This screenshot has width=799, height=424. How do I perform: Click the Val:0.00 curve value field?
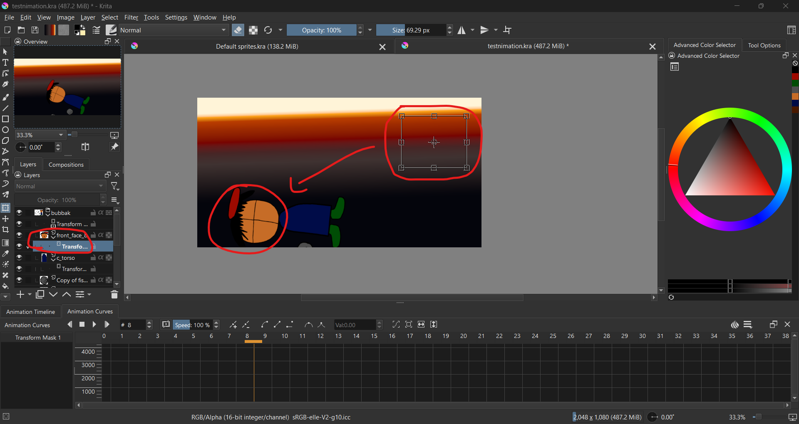pyautogui.click(x=355, y=325)
